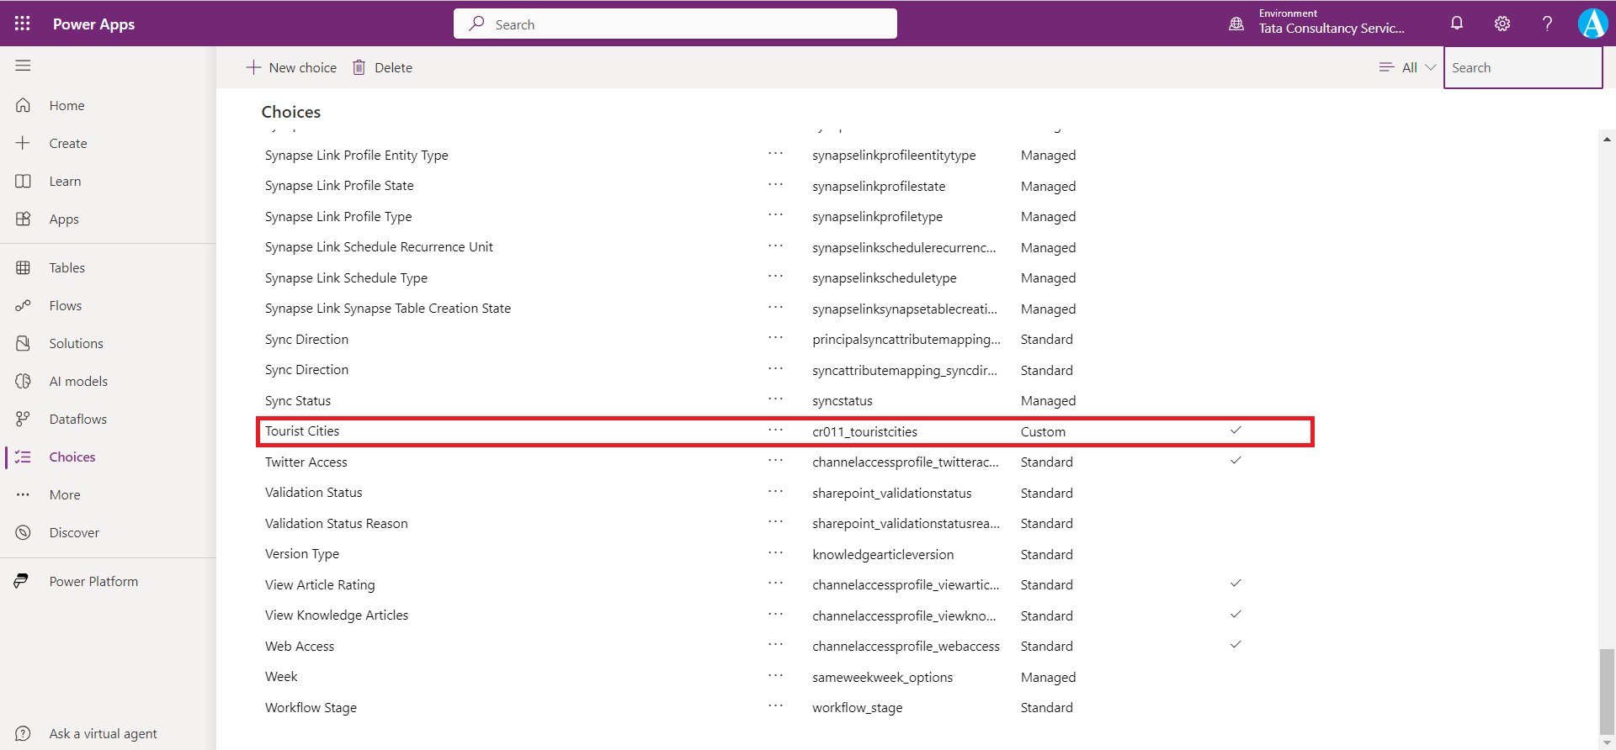Open the user account avatar

[1592, 24]
